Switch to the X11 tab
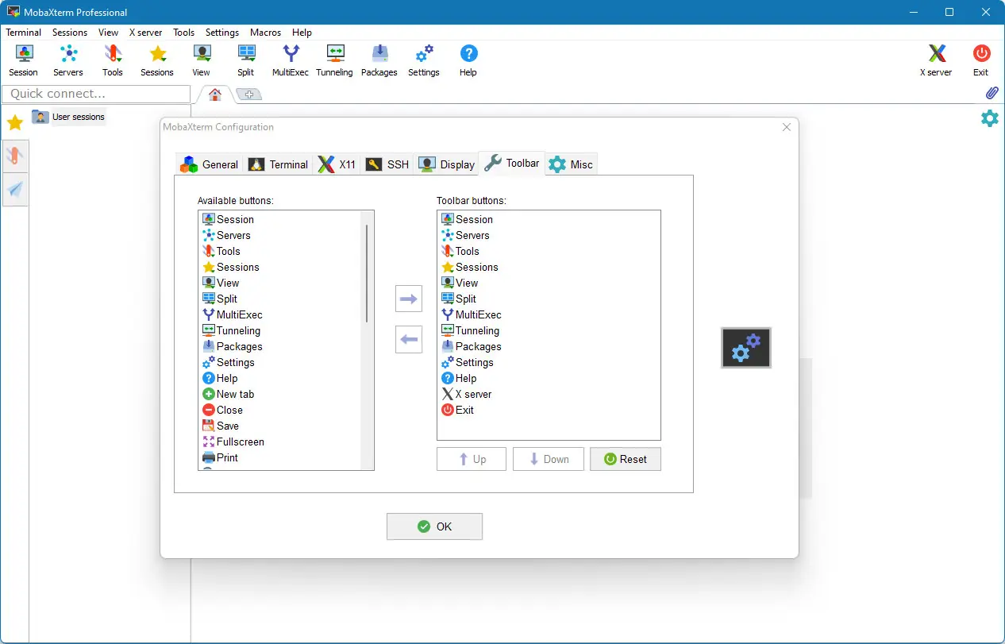The width and height of the screenshot is (1005, 644). 337,164
